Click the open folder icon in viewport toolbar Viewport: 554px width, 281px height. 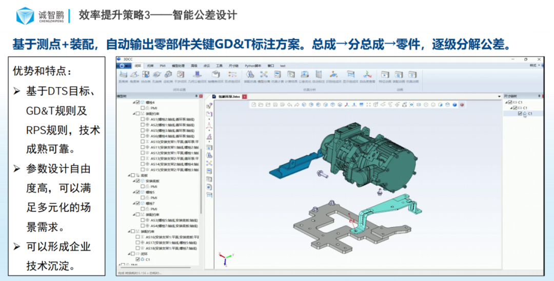click(261, 105)
